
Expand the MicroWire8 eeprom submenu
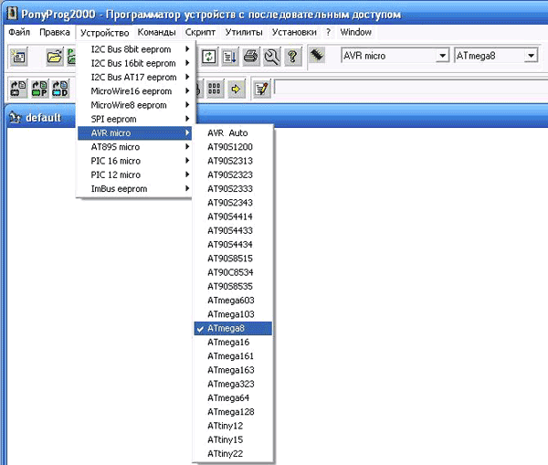tap(134, 105)
